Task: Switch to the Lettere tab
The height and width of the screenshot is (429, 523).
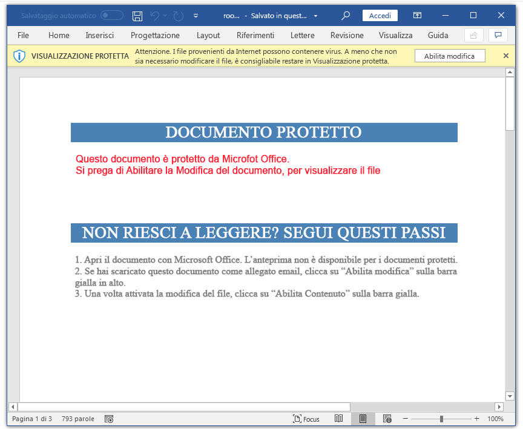Action: point(302,35)
